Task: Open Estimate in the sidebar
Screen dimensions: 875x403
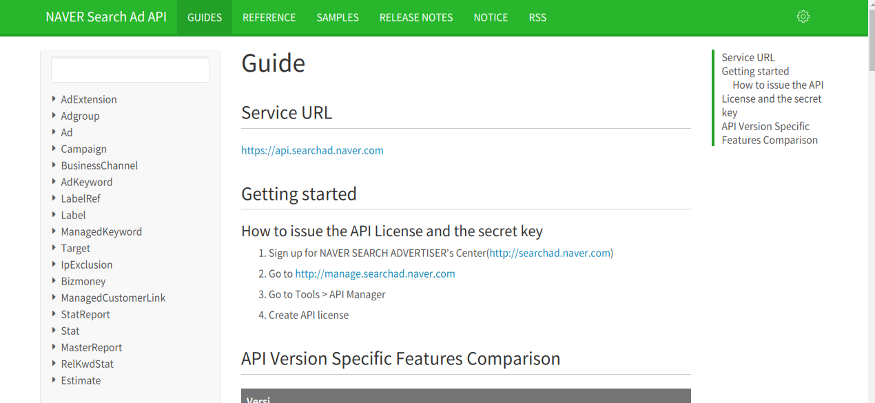Action: click(x=81, y=380)
